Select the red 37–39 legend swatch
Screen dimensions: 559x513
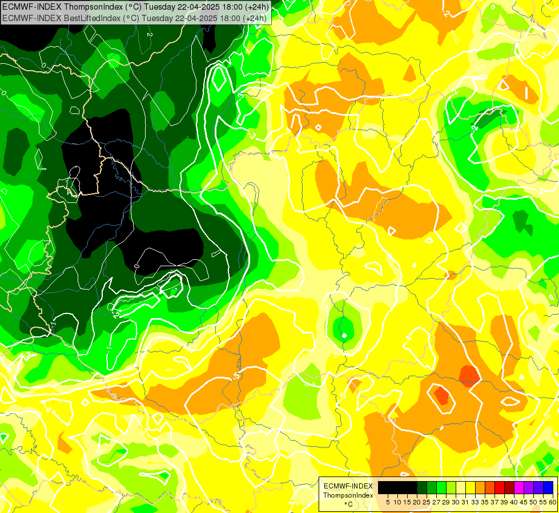[500, 487]
